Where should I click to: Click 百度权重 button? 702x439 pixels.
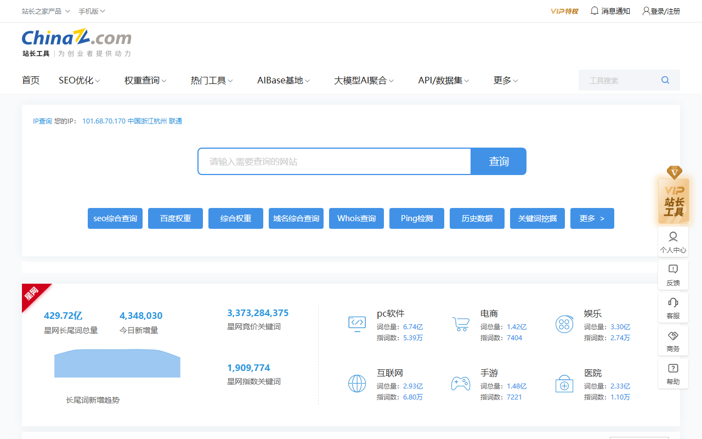click(x=175, y=218)
